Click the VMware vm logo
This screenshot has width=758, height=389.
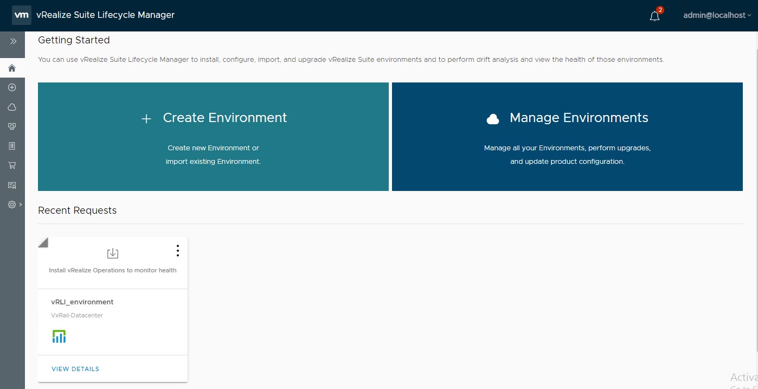point(22,15)
